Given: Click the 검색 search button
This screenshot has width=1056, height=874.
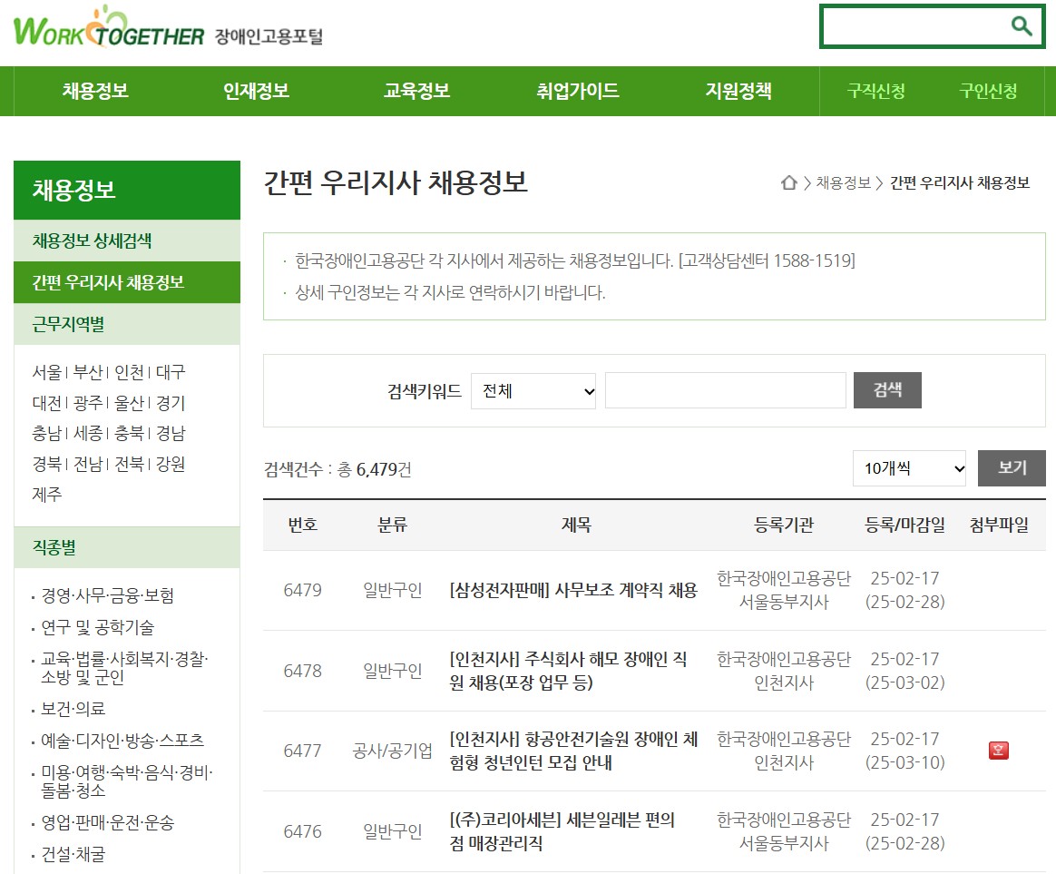Looking at the screenshot, I should coord(886,390).
